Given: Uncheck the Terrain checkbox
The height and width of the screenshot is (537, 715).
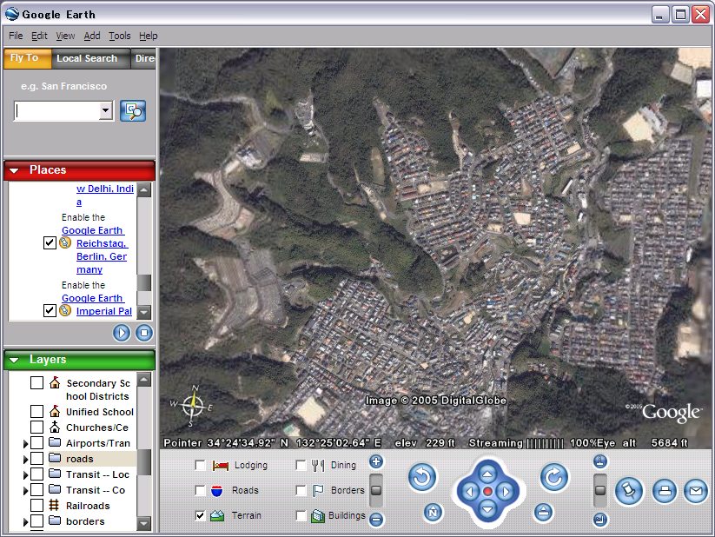Looking at the screenshot, I should coord(201,516).
